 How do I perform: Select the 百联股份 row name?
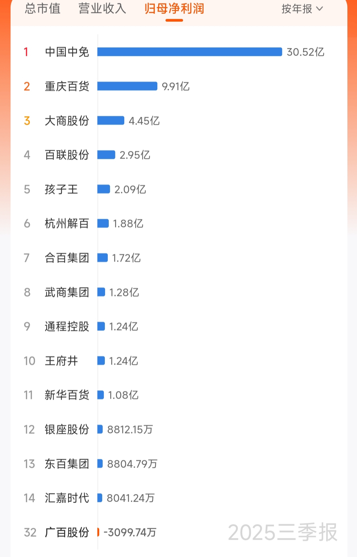67,155
